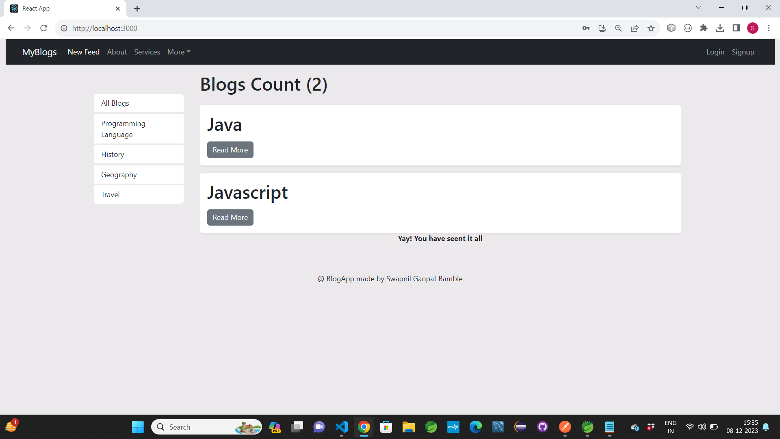This screenshot has height=439, width=780.
Task: Click Read More on the Javascript blog
Action: (x=230, y=217)
